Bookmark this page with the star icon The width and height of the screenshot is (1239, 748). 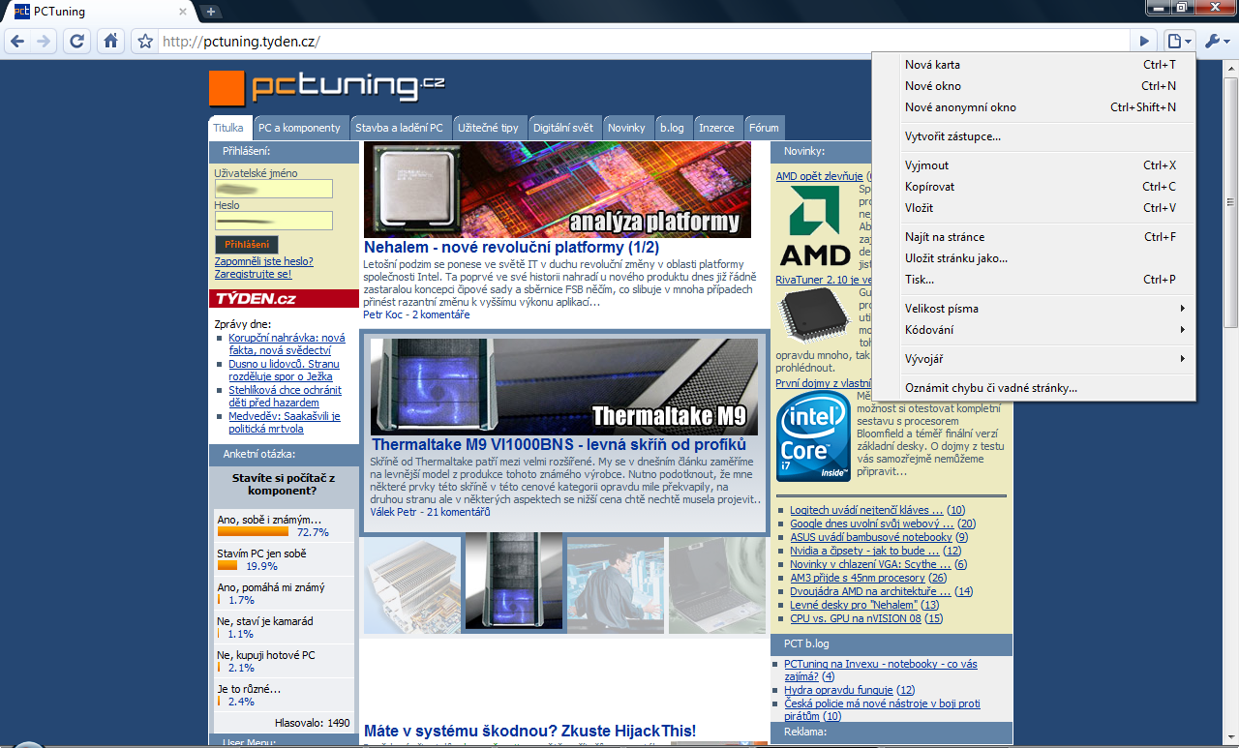[145, 41]
